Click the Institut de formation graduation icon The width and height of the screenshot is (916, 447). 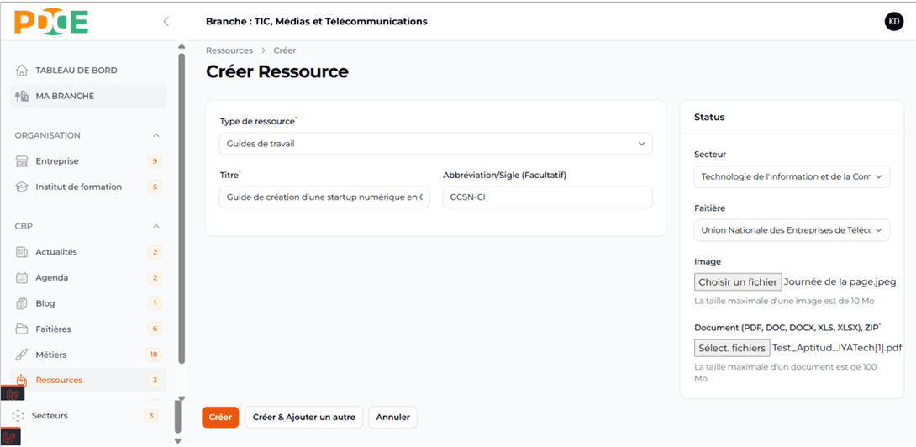click(x=22, y=187)
